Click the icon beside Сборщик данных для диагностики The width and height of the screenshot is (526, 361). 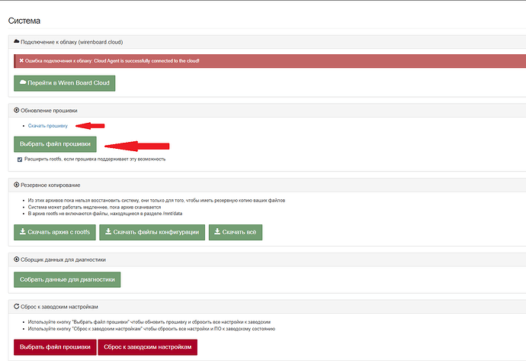pyautogui.click(x=17, y=259)
